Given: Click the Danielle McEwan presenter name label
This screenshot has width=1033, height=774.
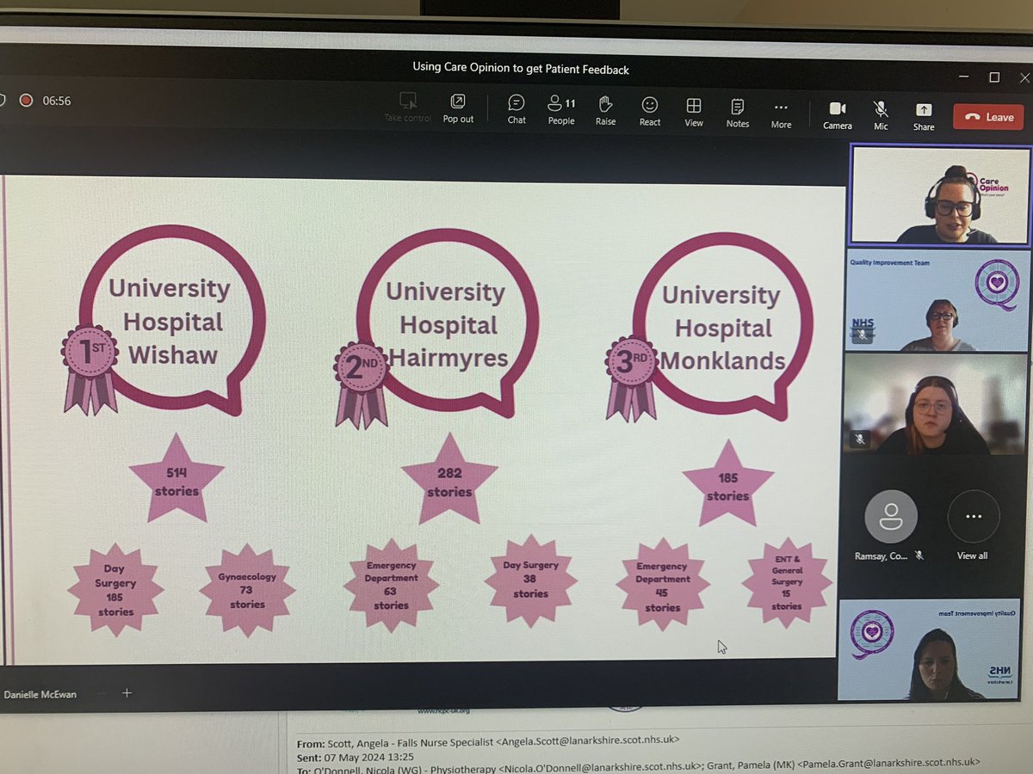Looking at the screenshot, I should [40, 694].
